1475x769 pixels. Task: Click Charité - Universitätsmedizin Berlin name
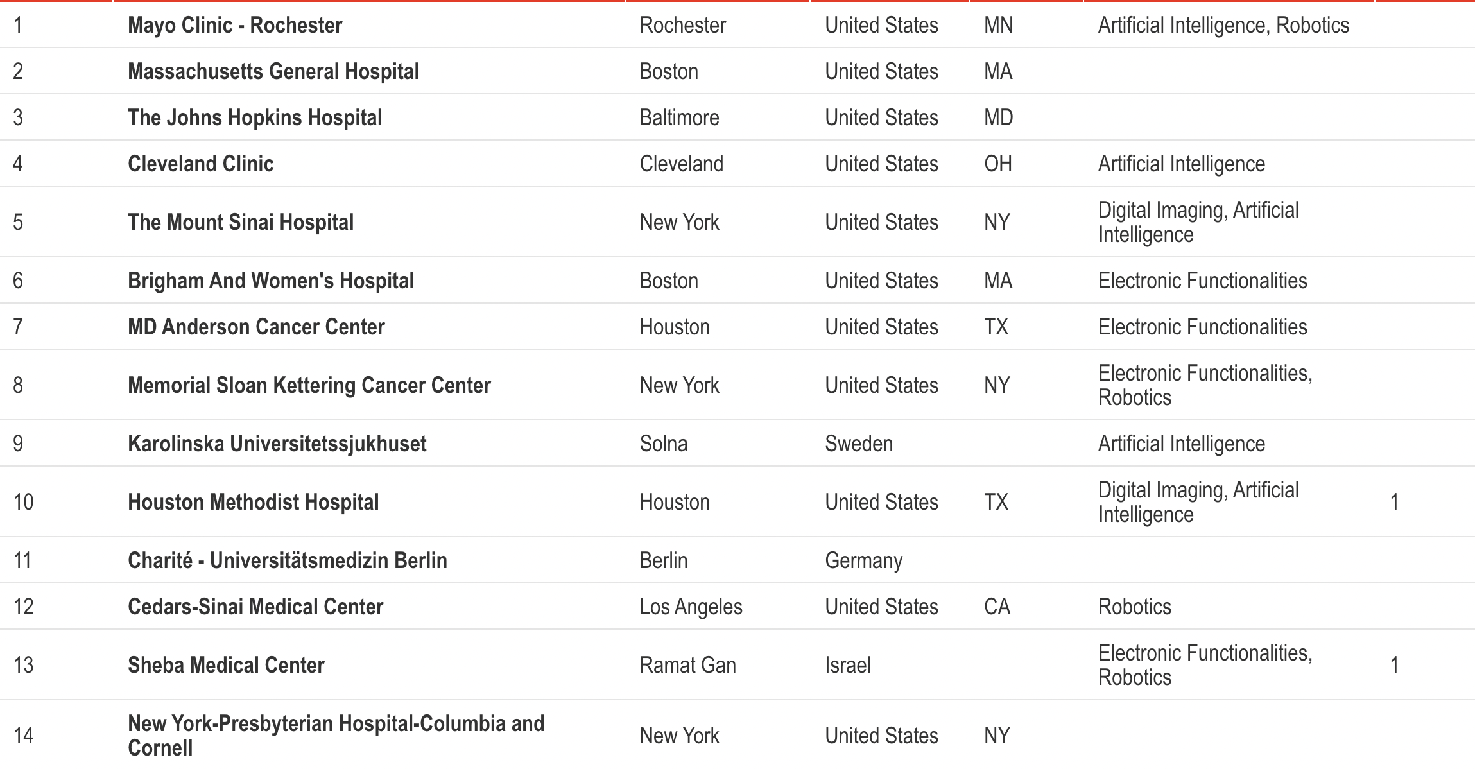288,560
